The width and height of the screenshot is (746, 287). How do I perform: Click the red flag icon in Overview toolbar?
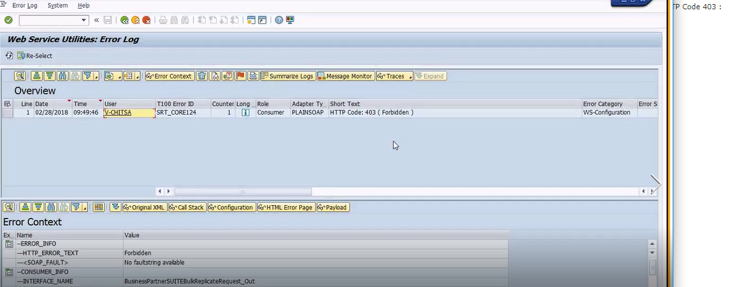(241, 76)
